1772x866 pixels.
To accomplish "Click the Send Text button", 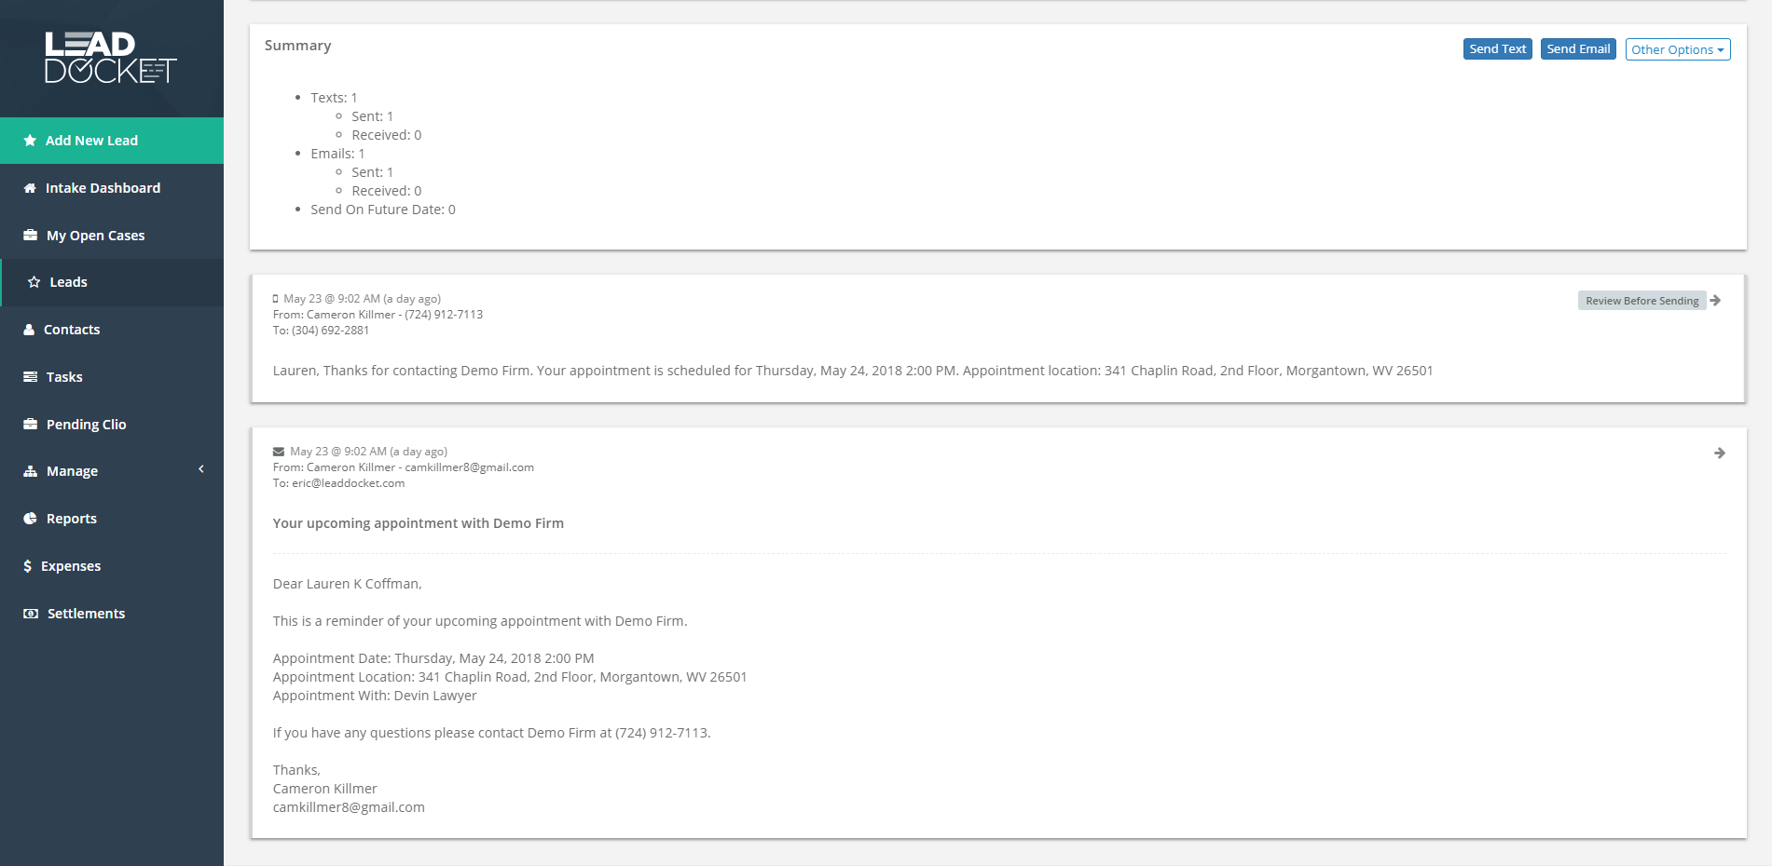I will click(1498, 49).
